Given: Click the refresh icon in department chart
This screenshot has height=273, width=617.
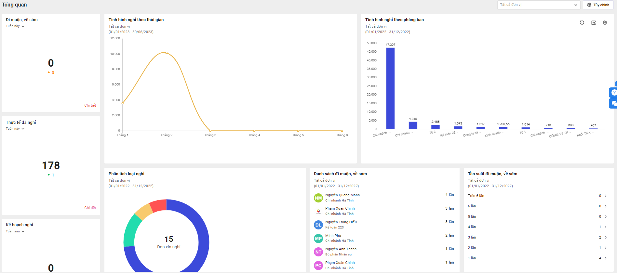Looking at the screenshot, I should coord(582,23).
